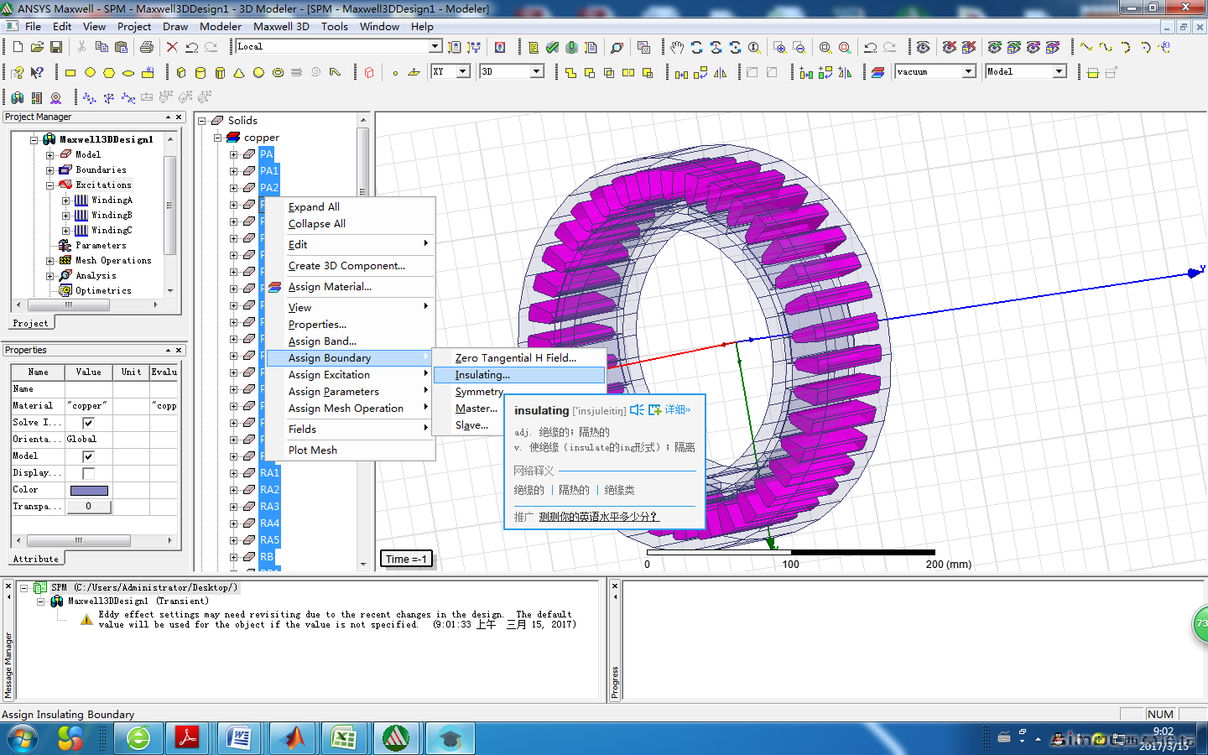Activate the Pan hand tool
This screenshot has height=755, width=1208.
[677, 47]
